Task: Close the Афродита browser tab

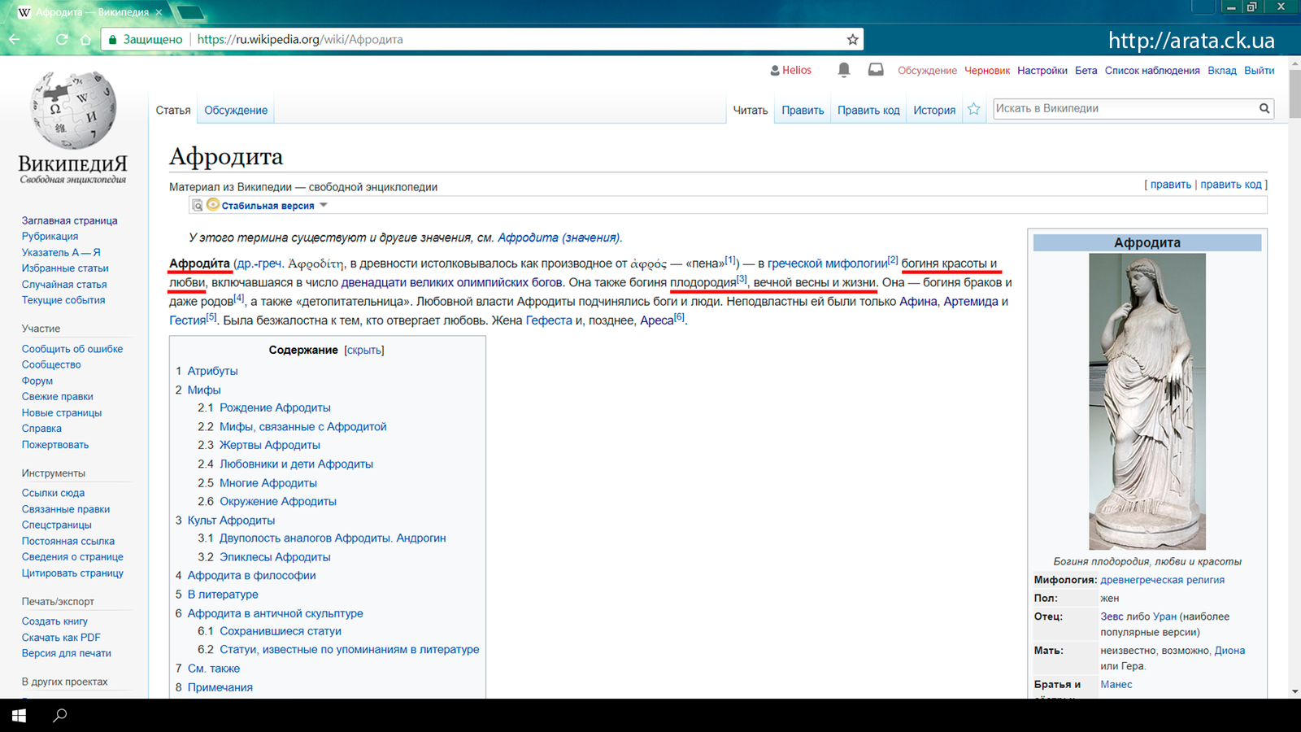Action: (x=159, y=12)
